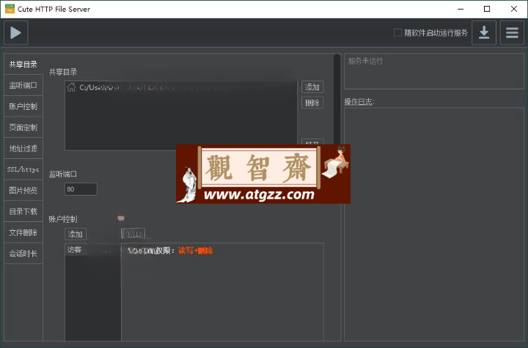Click 添加 button under 账户控制
Image resolution: width=528 pixels, height=348 pixels.
[76, 234]
